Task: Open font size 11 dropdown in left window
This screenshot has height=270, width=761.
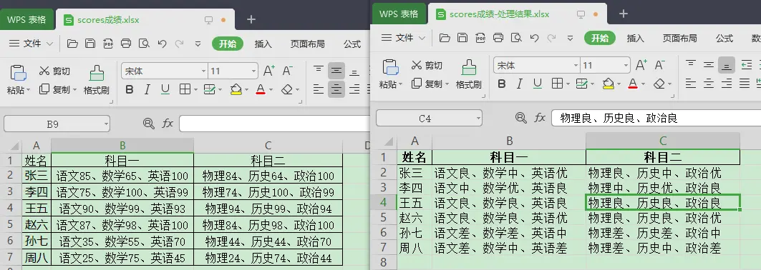Action: coord(253,71)
